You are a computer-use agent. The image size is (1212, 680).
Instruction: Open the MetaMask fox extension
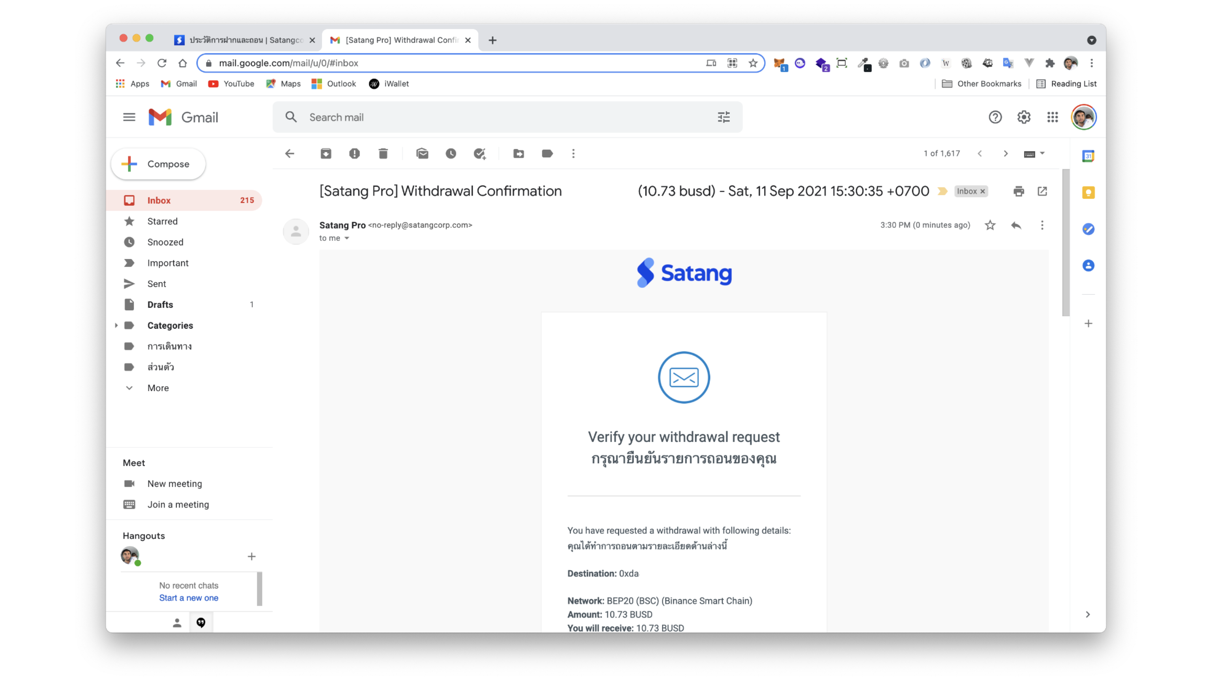780,64
